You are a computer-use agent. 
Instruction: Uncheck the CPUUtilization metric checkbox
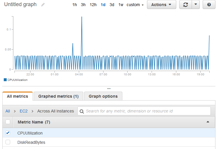8,133
